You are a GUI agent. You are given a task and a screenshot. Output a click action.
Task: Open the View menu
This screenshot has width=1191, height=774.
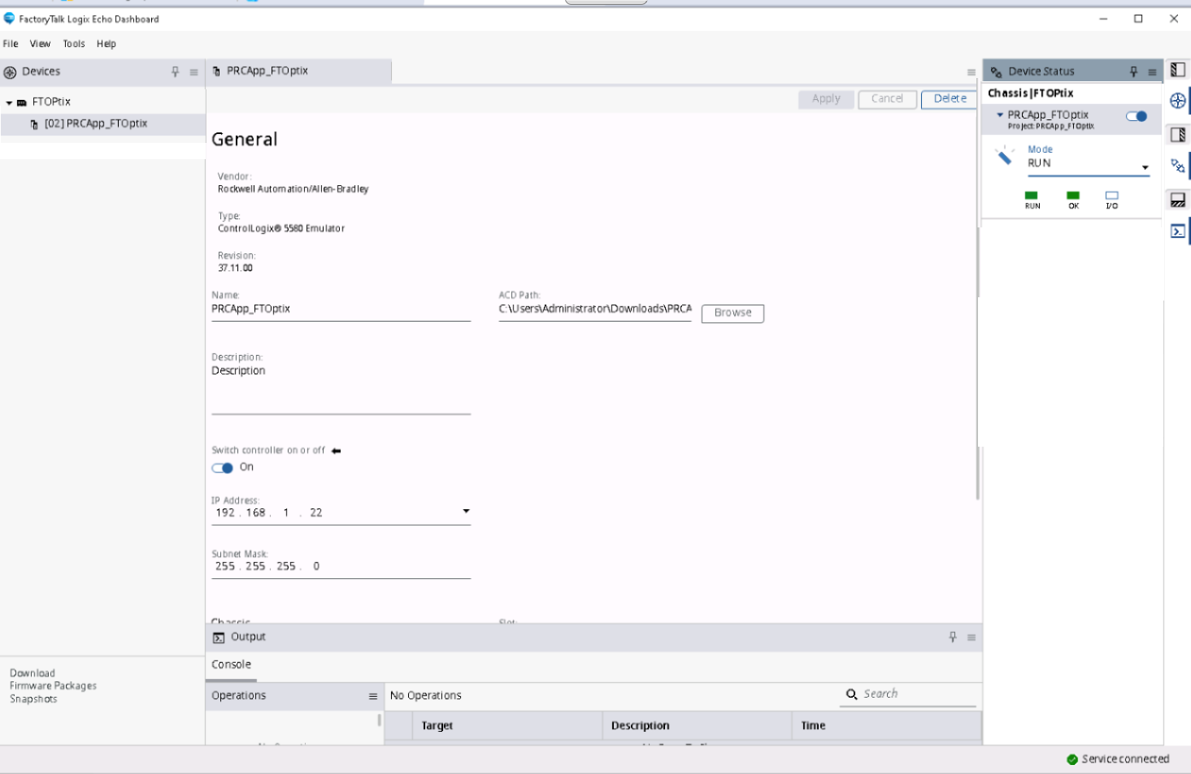(40, 44)
